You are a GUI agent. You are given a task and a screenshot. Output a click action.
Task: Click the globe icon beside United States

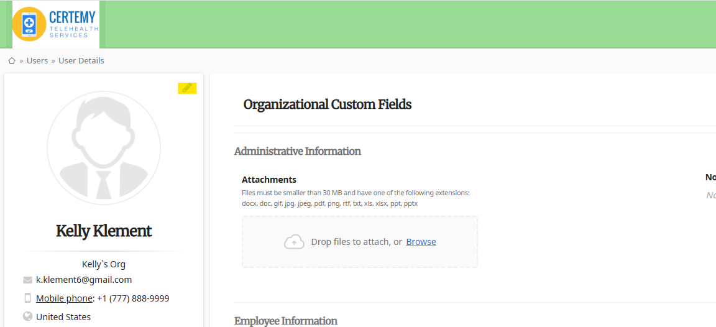coord(27,316)
